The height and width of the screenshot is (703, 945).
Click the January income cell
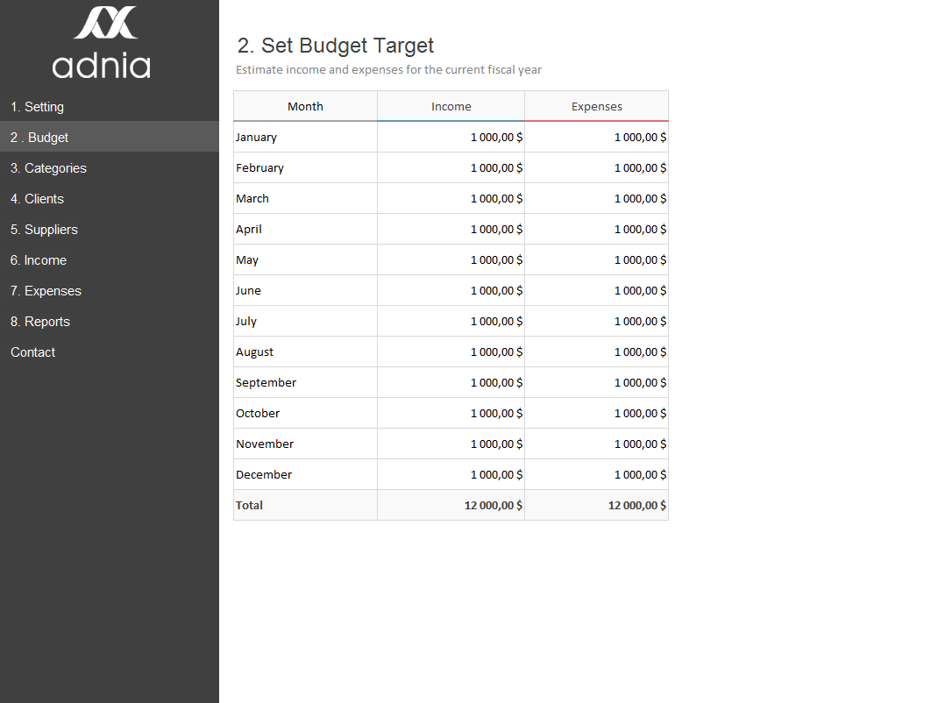click(x=451, y=138)
